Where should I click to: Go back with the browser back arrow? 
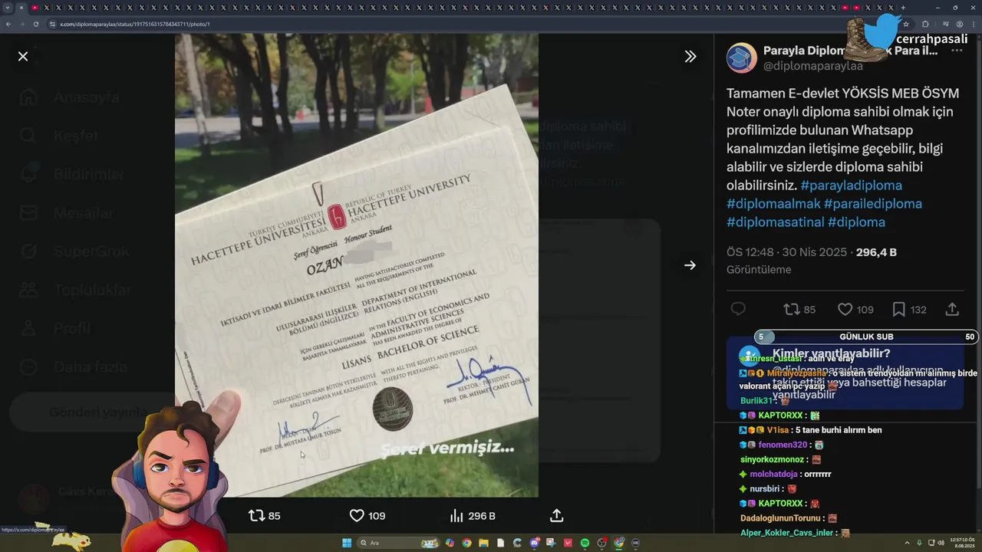[8, 24]
